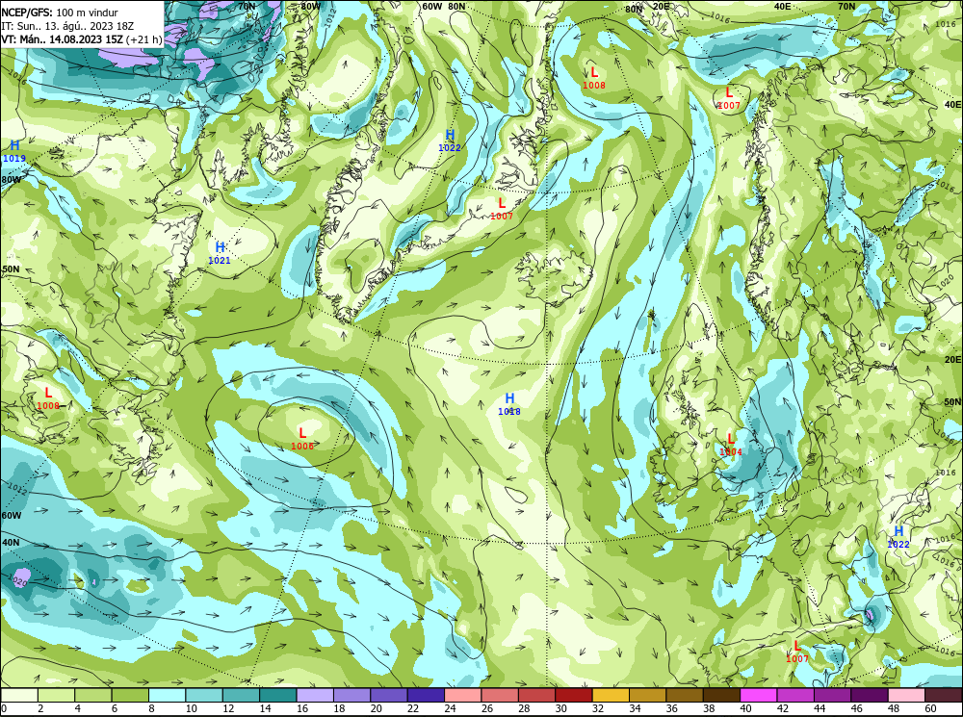The height and width of the screenshot is (717, 963).
Task: Click the dark red 30–32 legend swatch
Action: [573, 695]
